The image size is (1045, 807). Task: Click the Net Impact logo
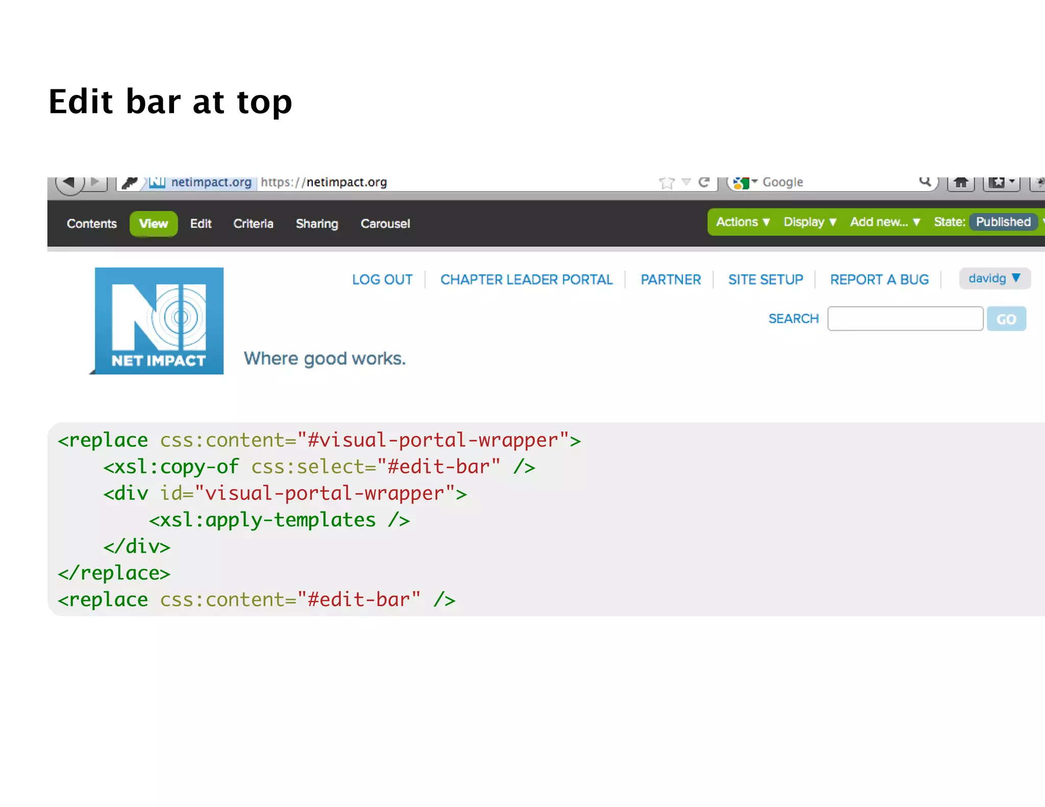tap(159, 321)
